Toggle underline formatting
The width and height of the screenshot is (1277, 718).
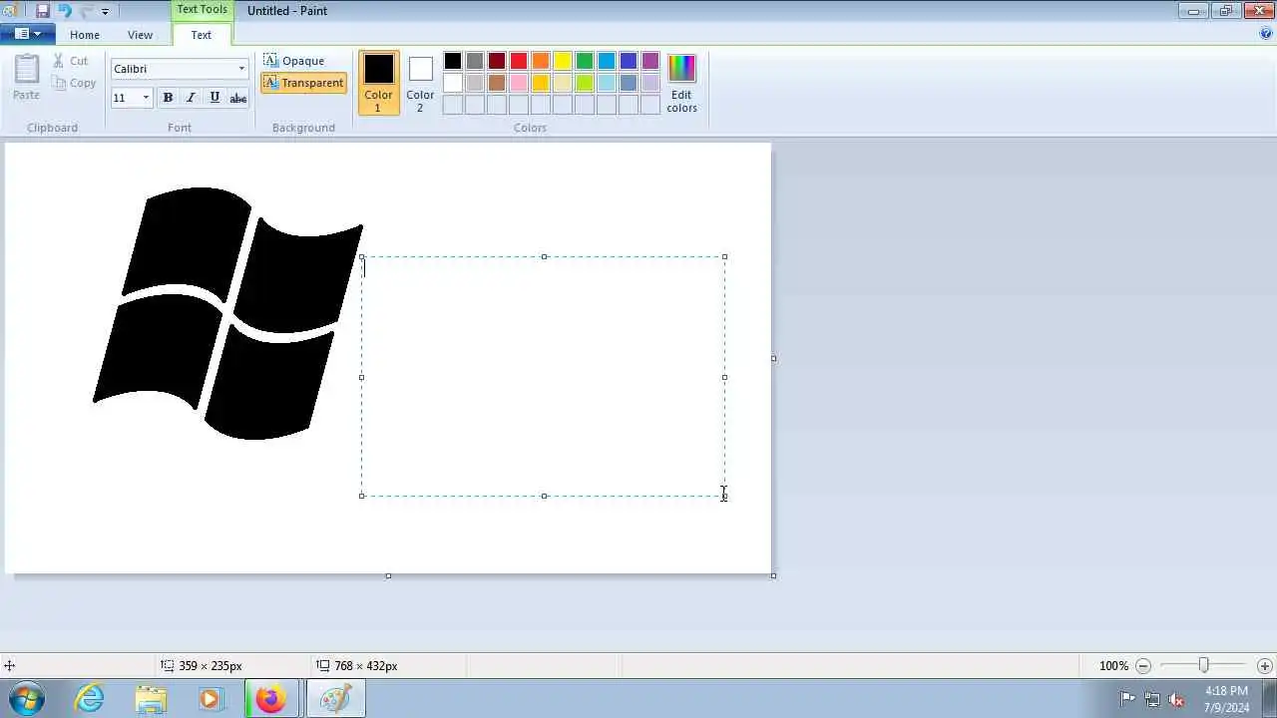coord(214,98)
